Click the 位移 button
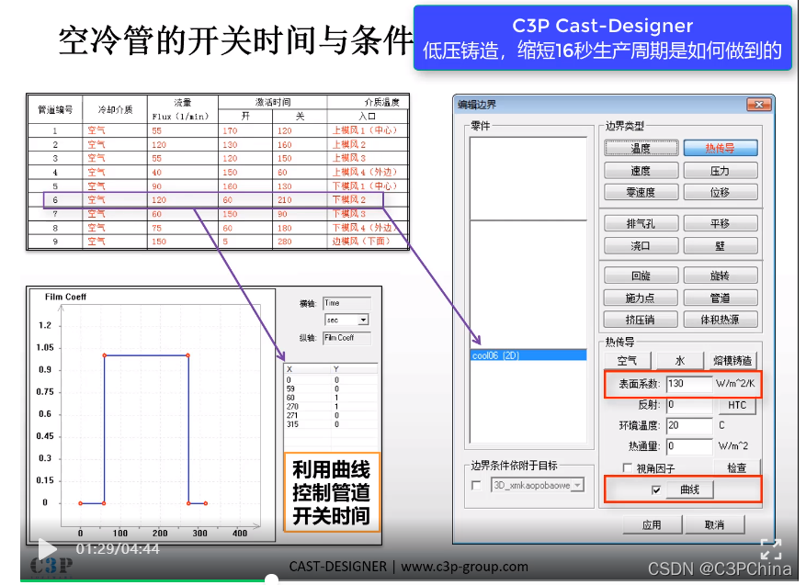Screen dimensions: 806x585 point(721,192)
